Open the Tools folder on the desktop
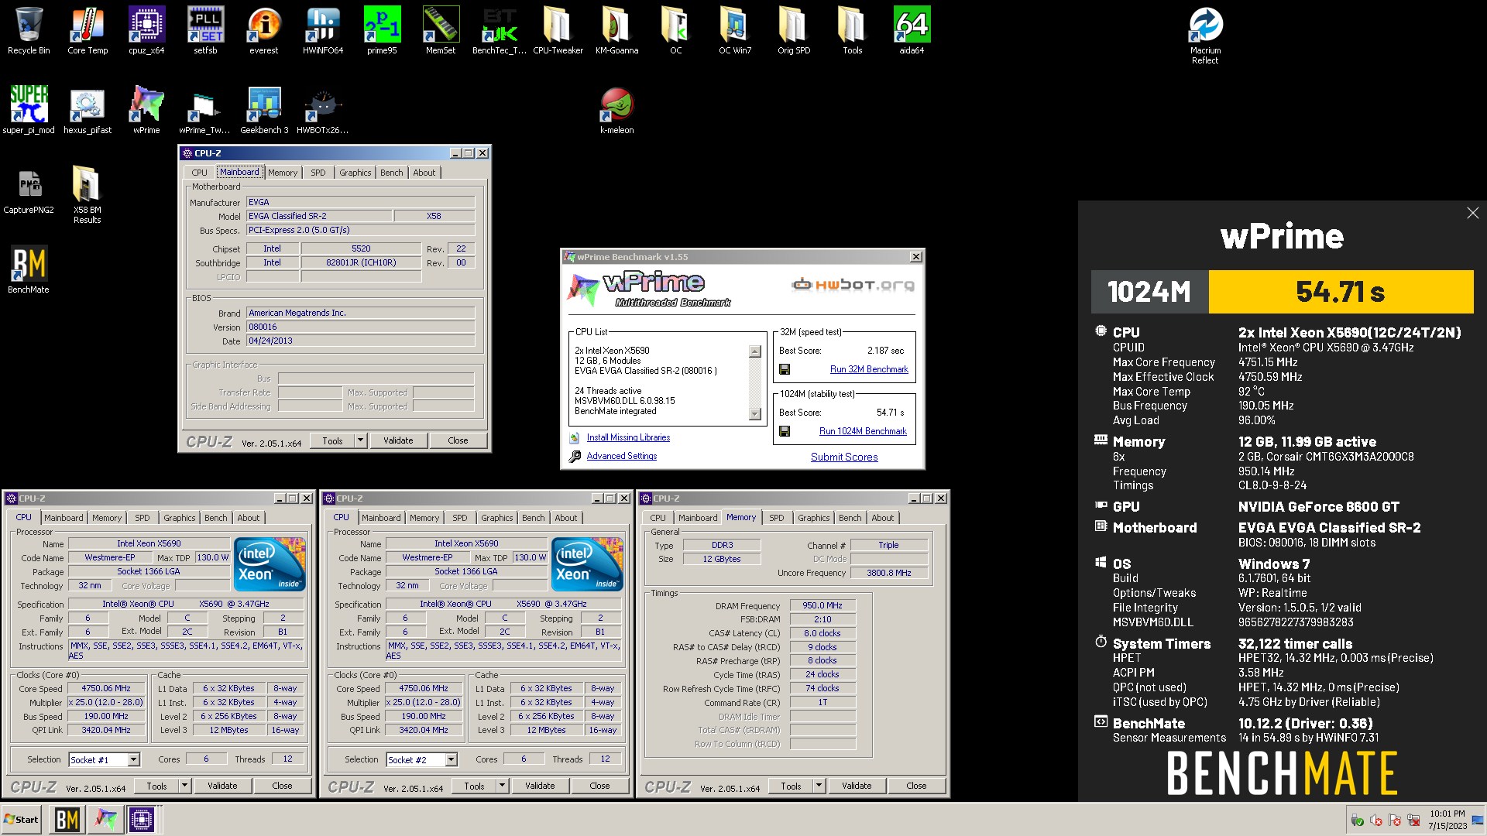 [852, 31]
